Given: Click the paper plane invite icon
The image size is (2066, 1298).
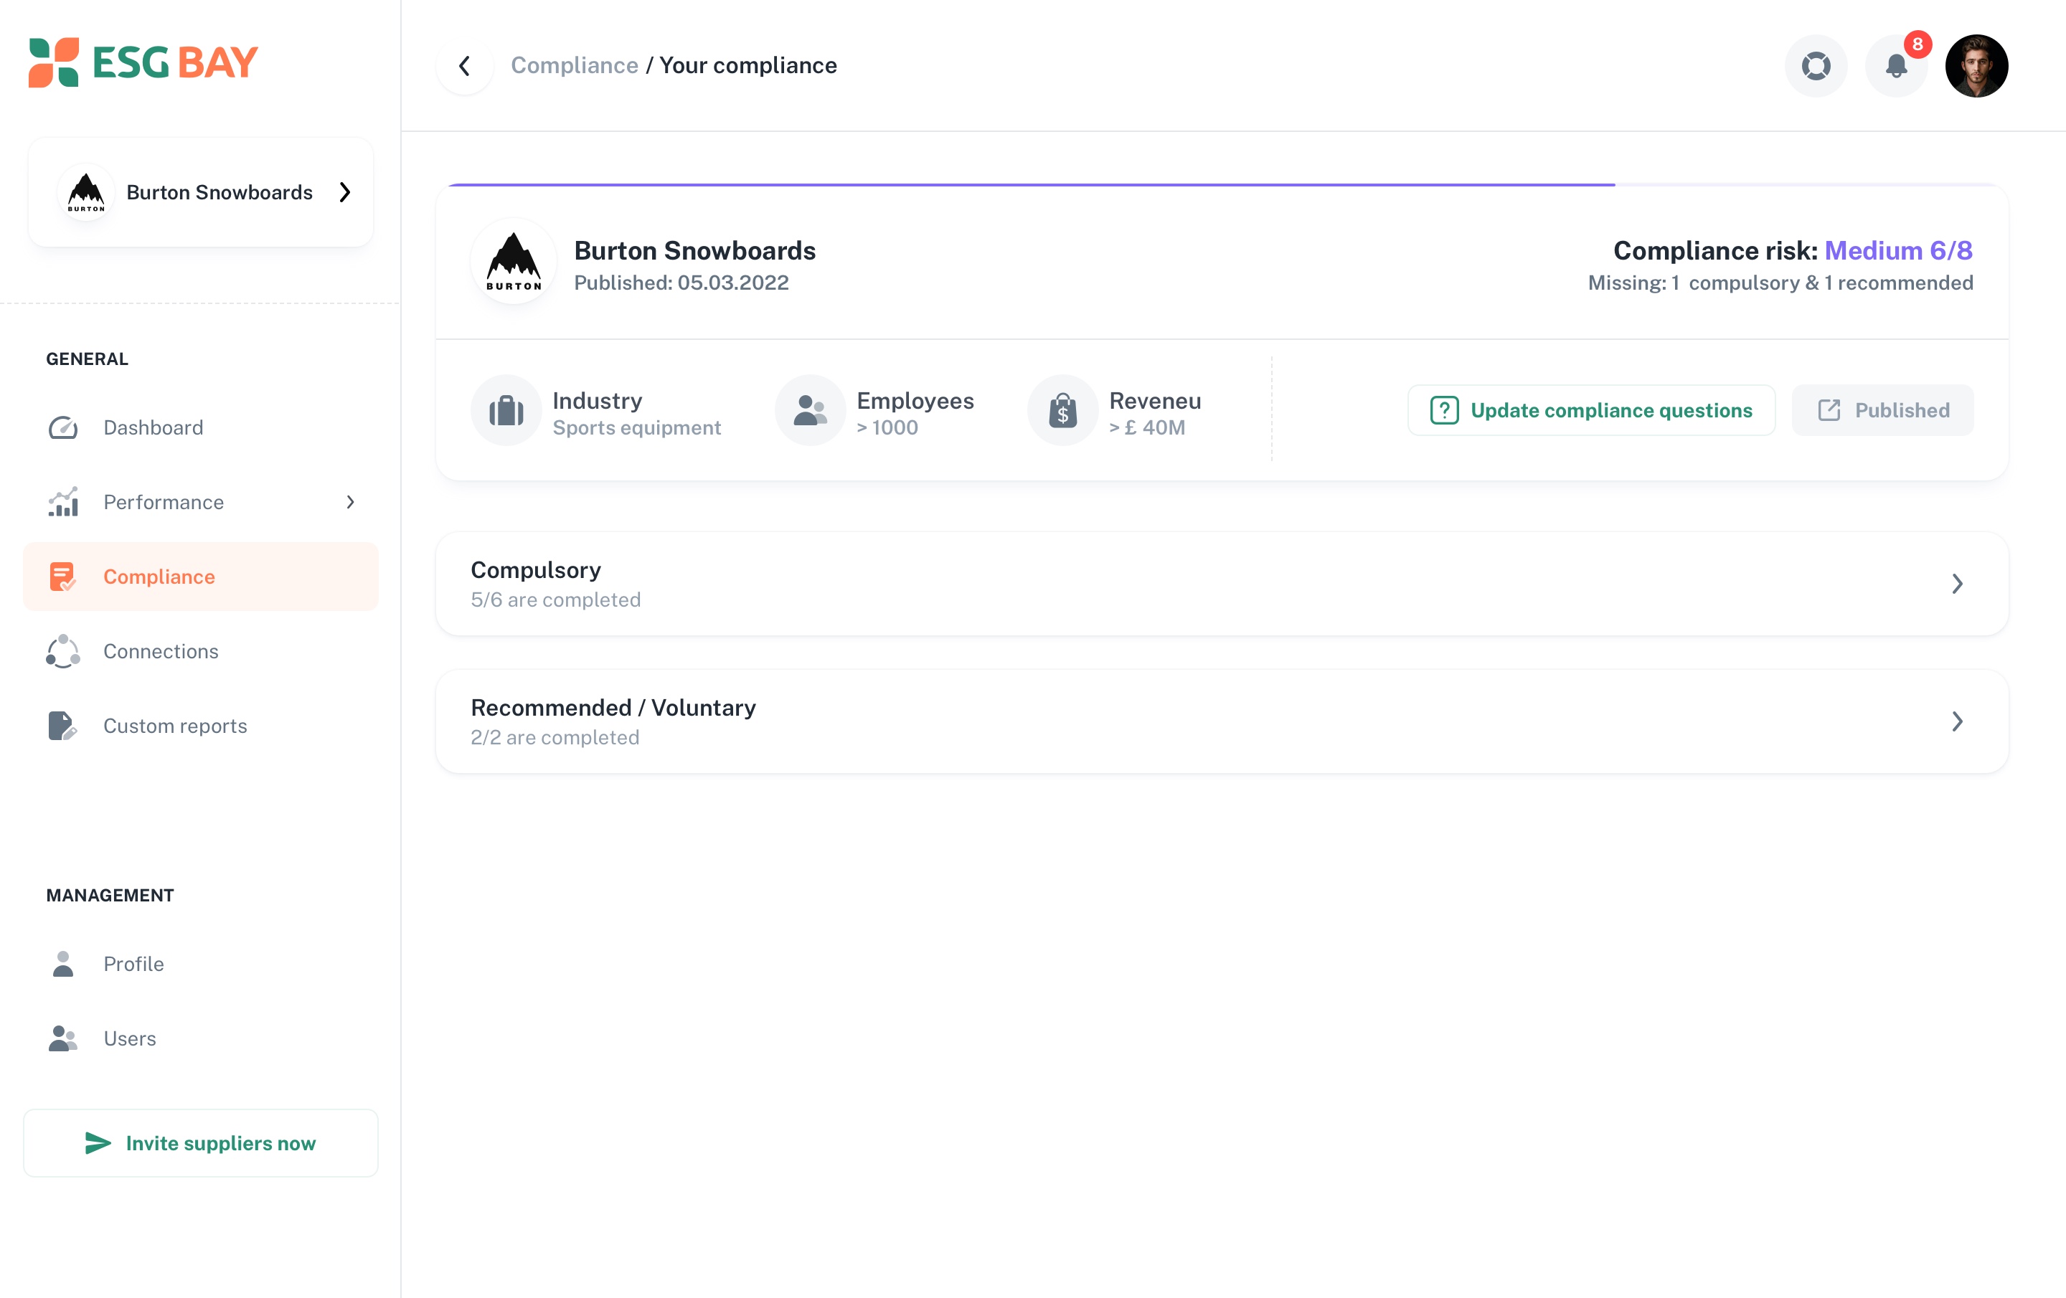Looking at the screenshot, I should click(98, 1142).
